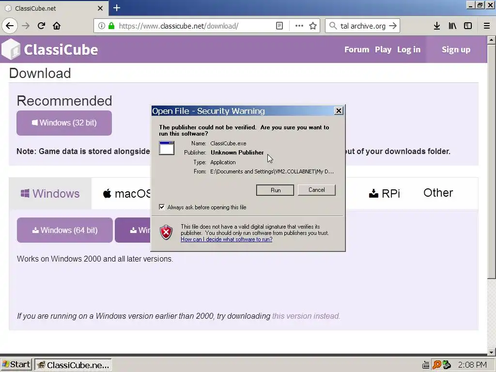Open the page actions three-dots menu

tap(299, 26)
